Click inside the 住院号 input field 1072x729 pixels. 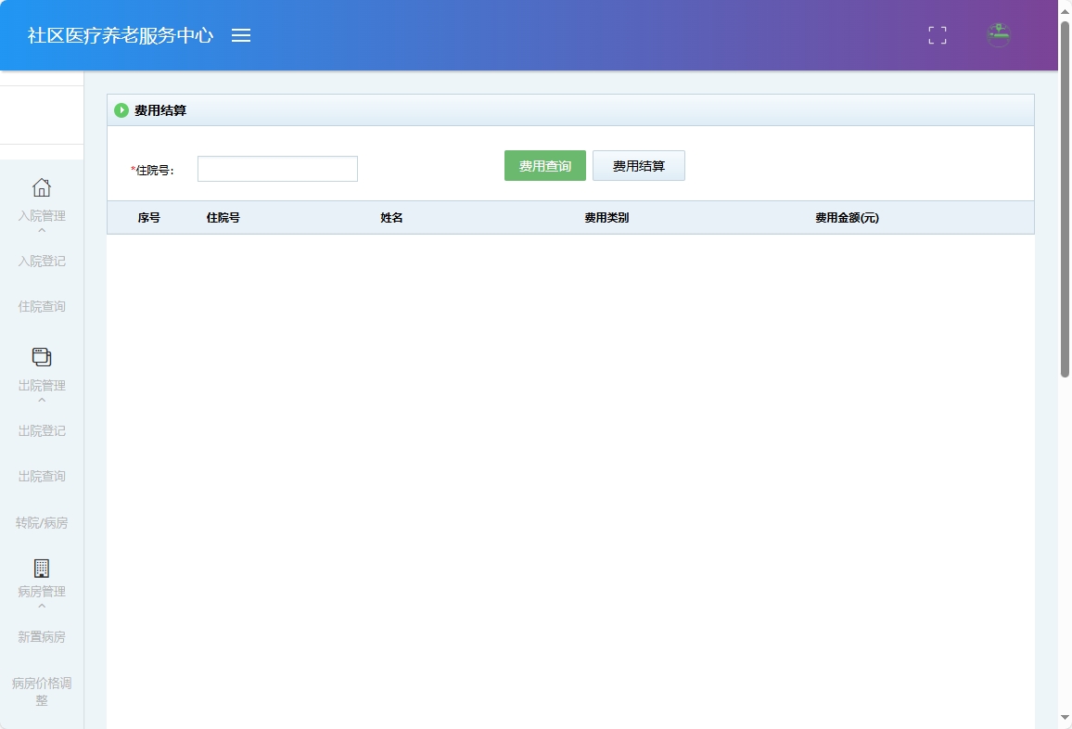[277, 168]
